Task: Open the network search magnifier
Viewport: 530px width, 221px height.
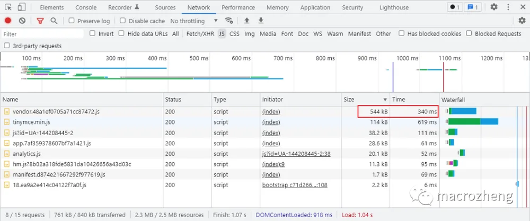Action: (54, 21)
